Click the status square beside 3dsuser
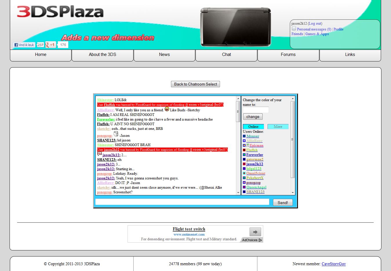 [244, 136]
